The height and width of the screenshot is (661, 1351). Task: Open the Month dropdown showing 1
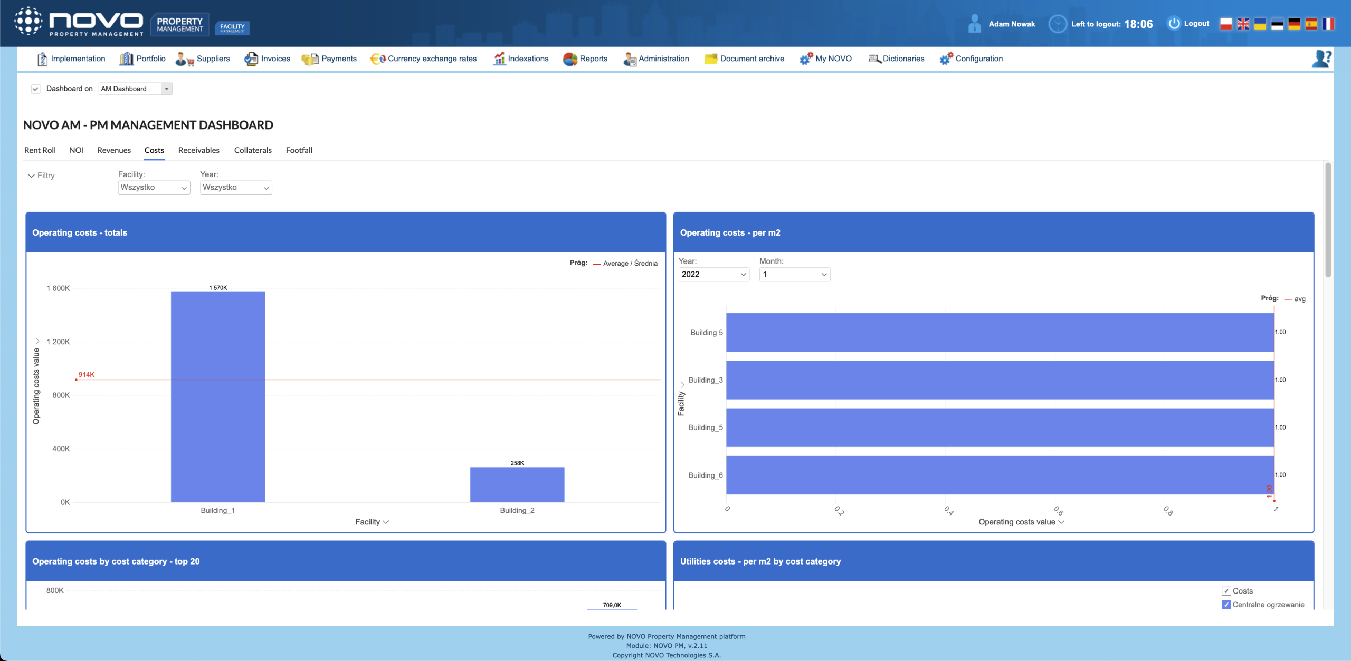(x=794, y=274)
